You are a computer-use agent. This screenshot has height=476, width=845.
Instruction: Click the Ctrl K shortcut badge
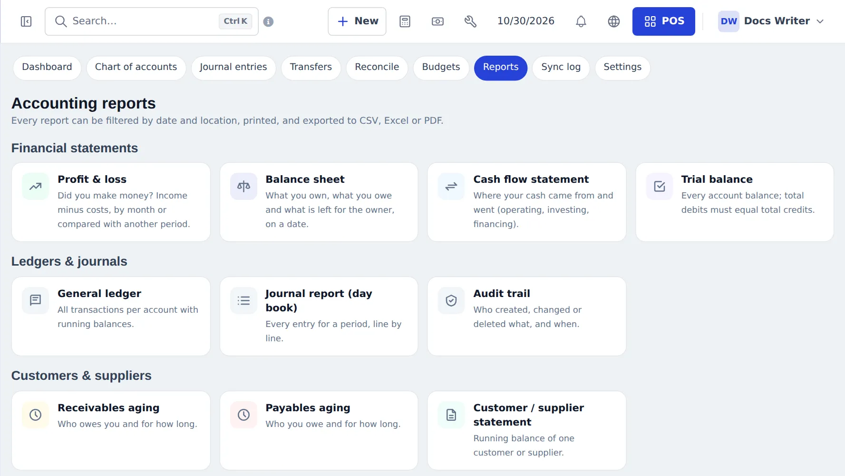click(235, 21)
